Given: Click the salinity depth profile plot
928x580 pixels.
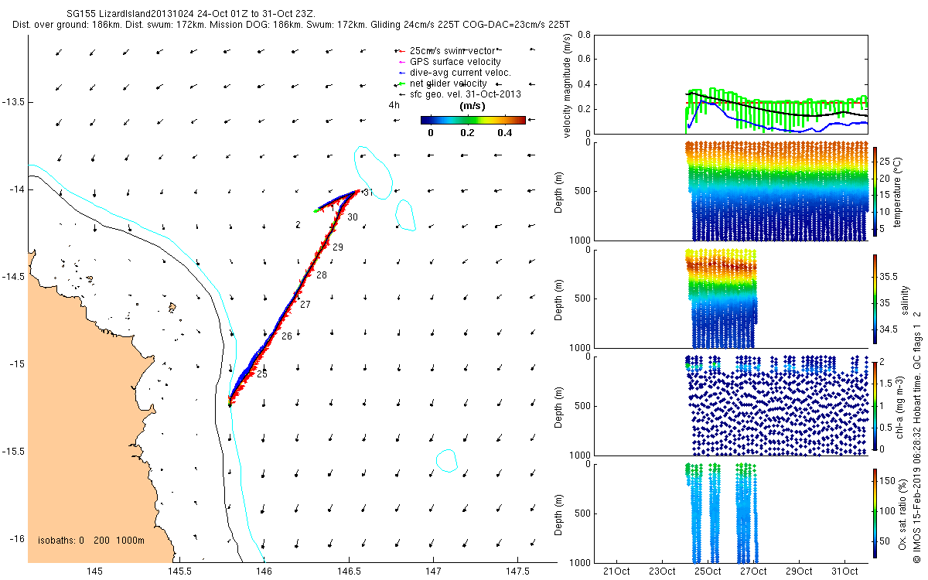Looking at the screenshot, I should point(729,299).
